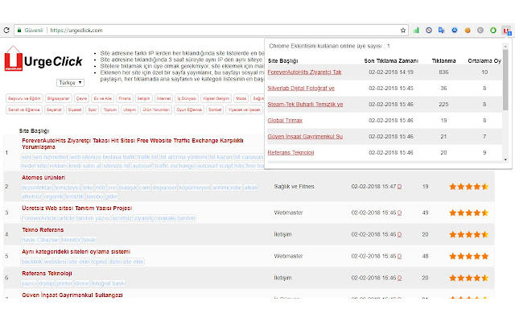Open ForeverAutoHits Ziyaretçi Takası site title
The image size is (515, 322).
click(x=133, y=144)
